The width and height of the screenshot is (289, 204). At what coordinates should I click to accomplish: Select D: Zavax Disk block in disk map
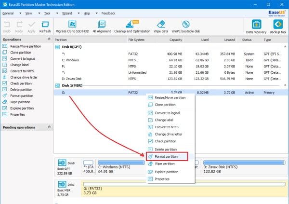[x=244, y=167]
